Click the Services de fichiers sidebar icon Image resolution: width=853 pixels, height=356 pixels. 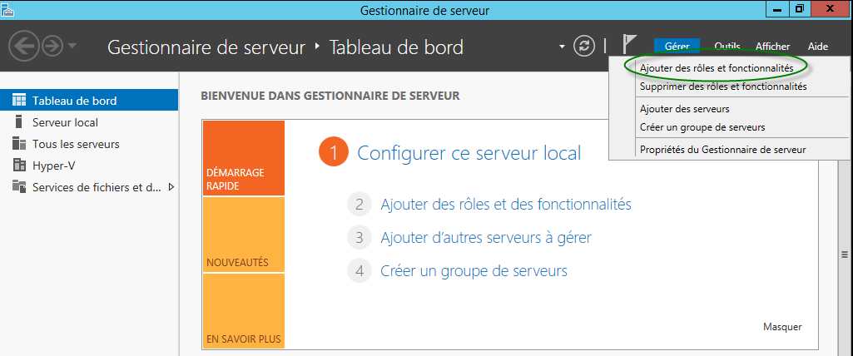(x=19, y=187)
